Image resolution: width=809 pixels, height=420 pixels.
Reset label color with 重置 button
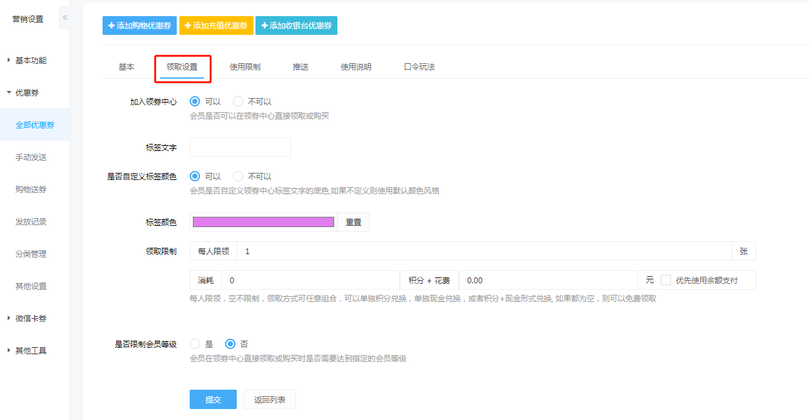(x=354, y=222)
